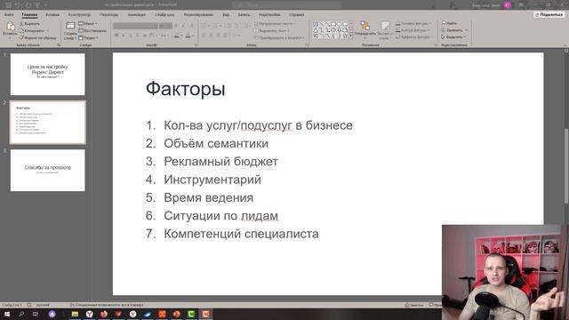Open the Файл (File) tab

(x=9, y=15)
